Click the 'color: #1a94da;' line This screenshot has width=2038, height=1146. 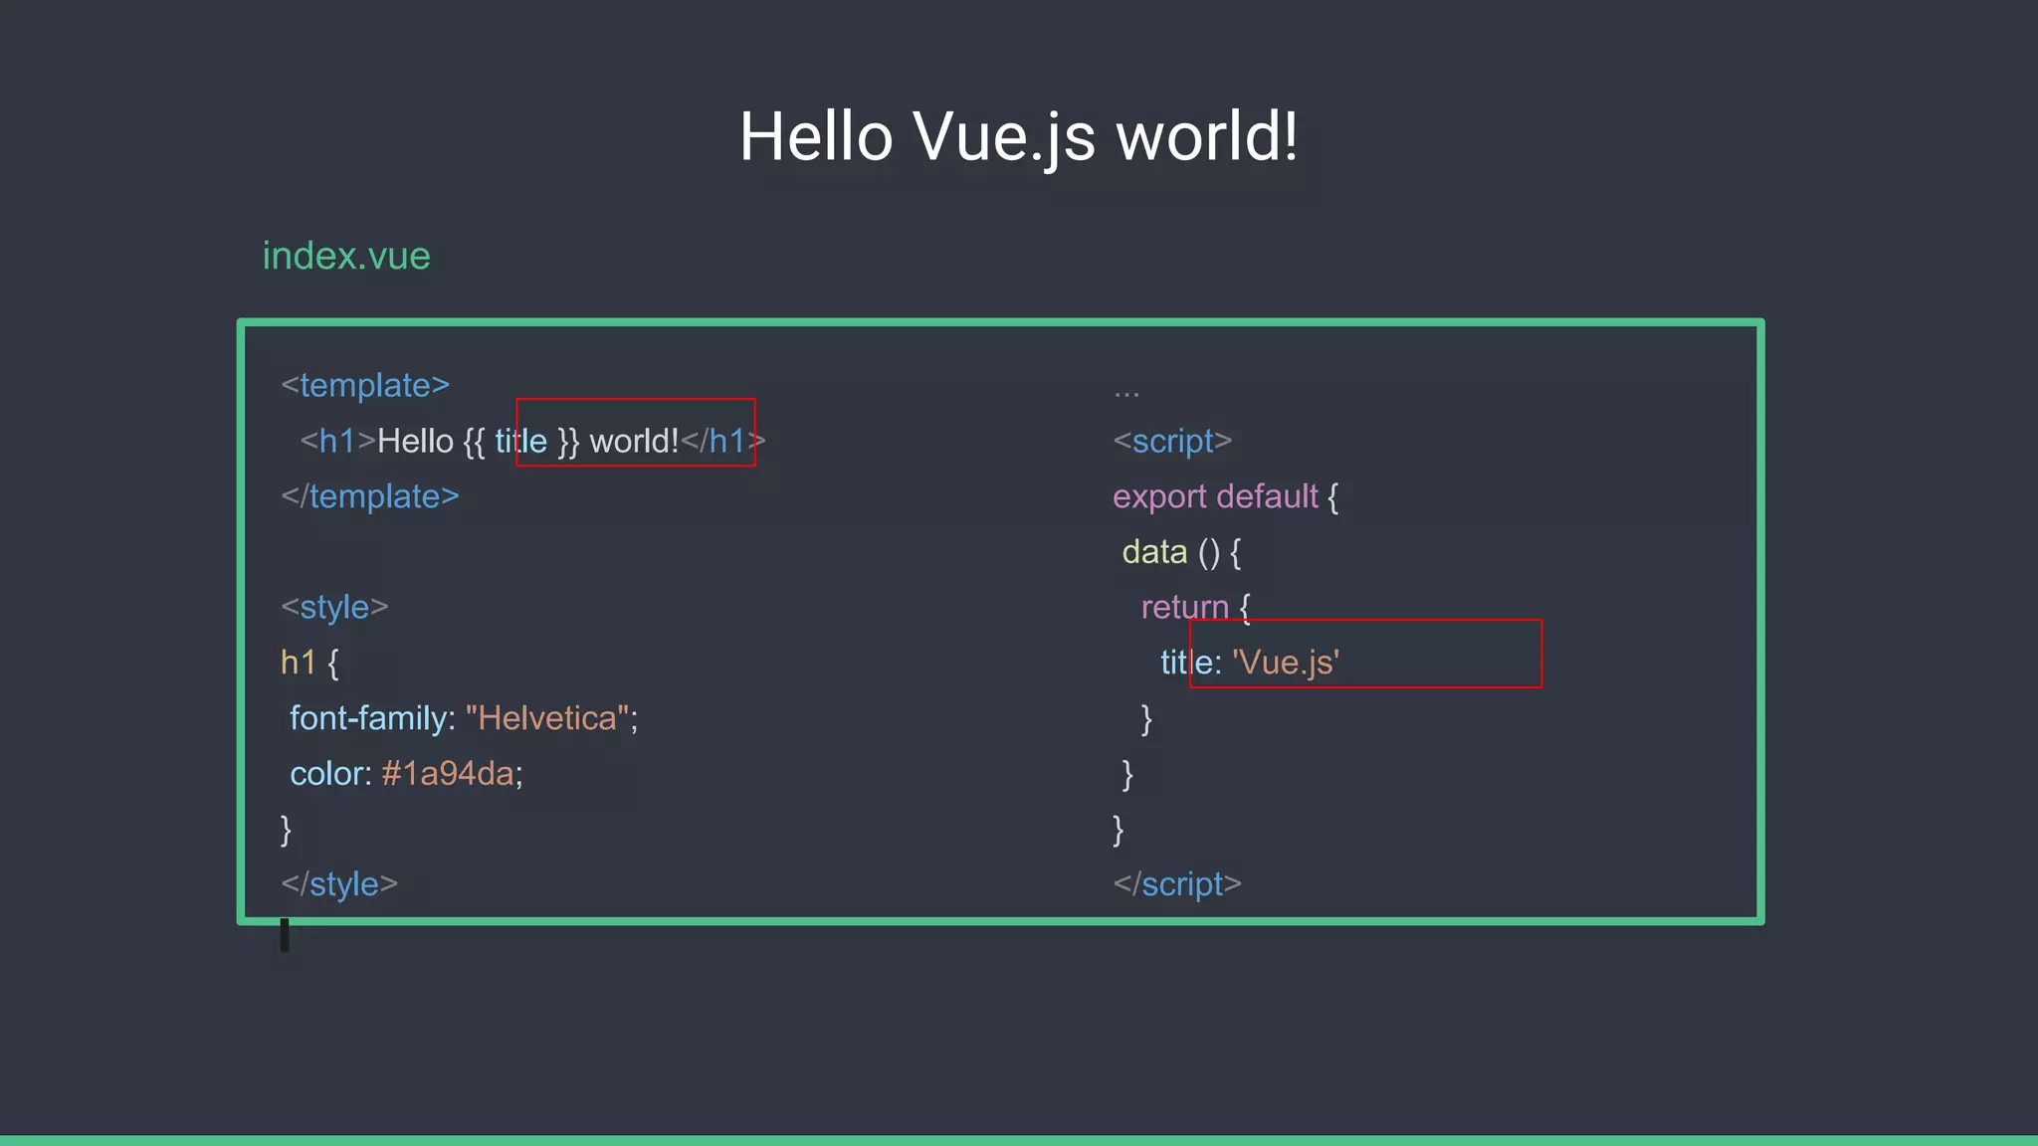click(406, 774)
